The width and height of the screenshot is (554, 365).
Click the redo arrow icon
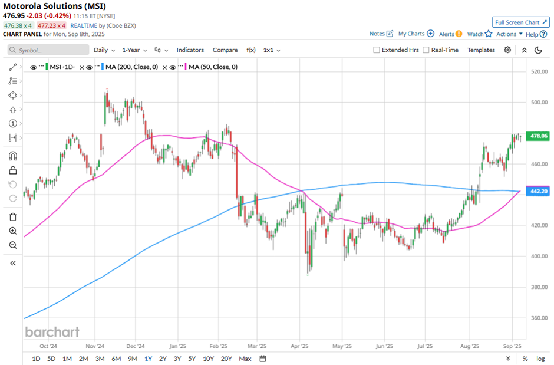(x=13, y=199)
